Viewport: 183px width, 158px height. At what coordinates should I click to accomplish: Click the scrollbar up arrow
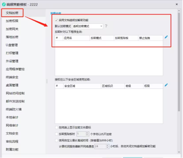click(179, 11)
